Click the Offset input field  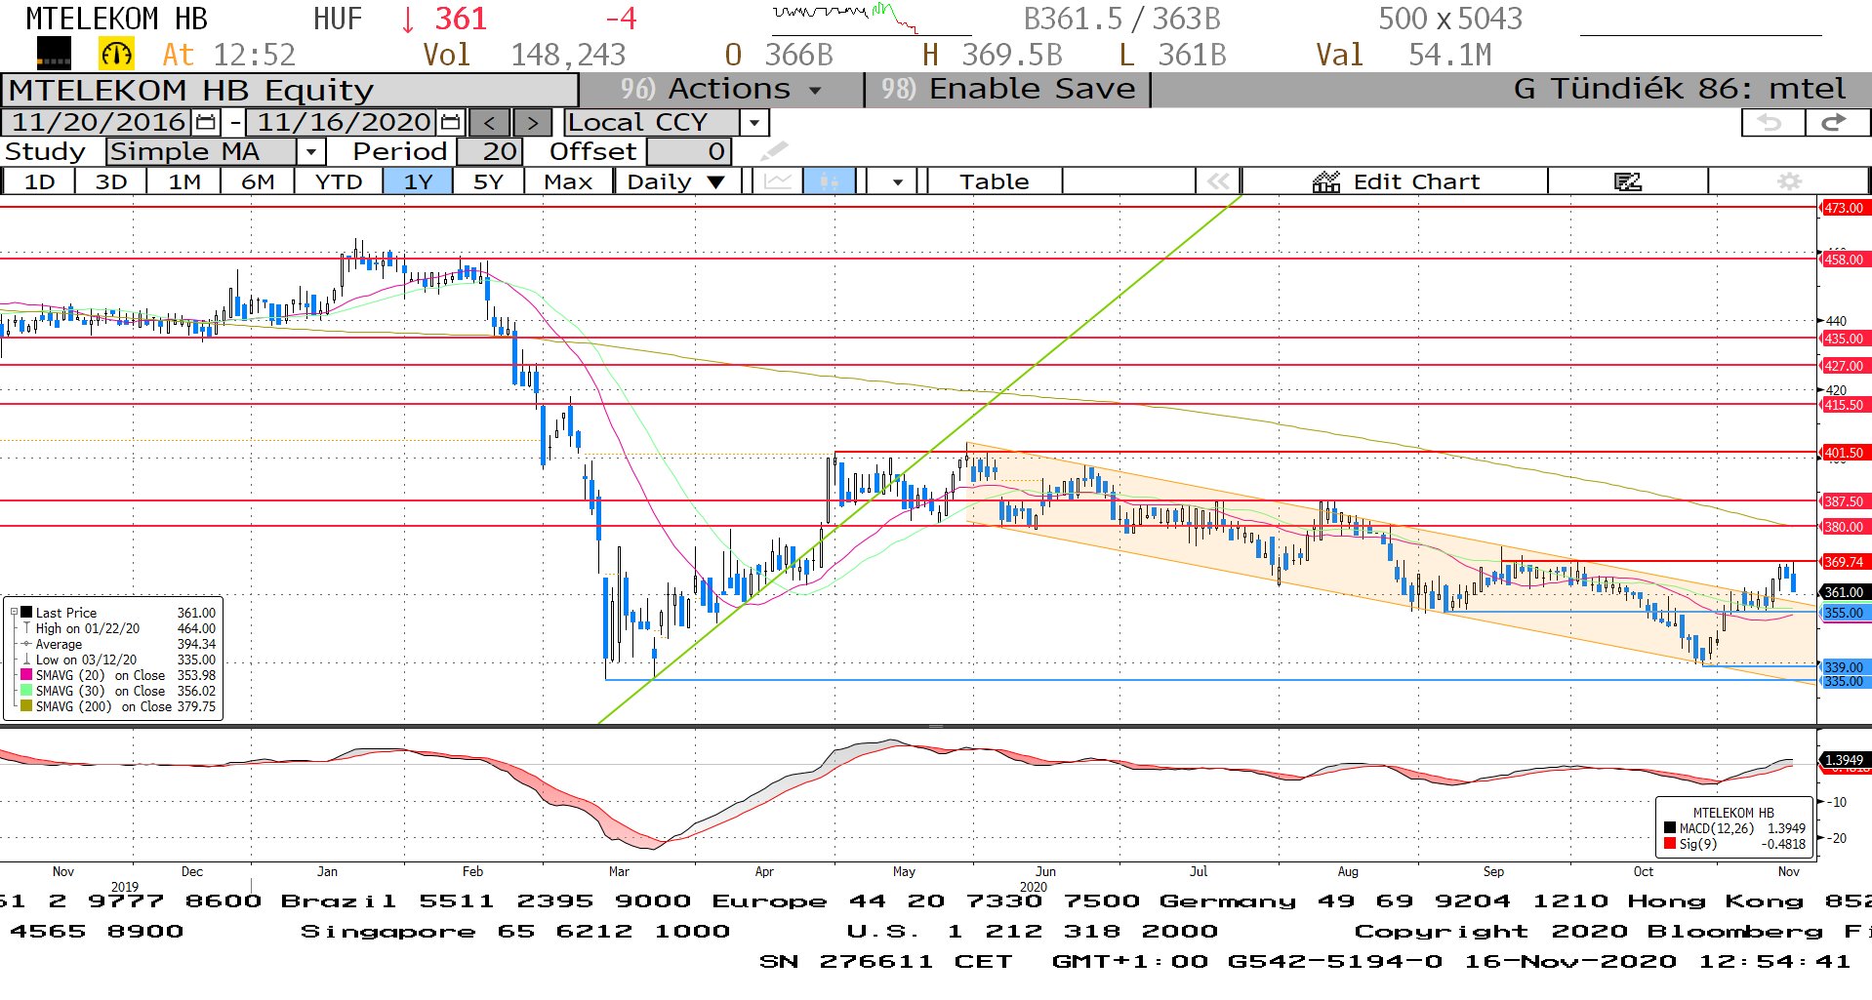688,152
